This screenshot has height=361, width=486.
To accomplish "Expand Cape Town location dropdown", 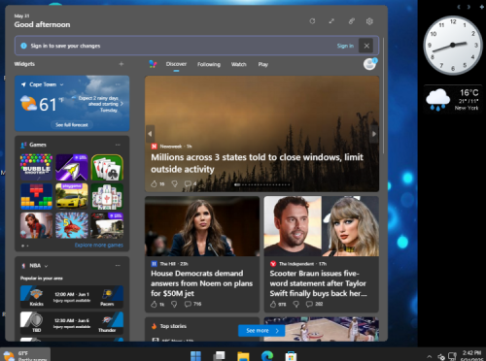I will coord(62,84).
